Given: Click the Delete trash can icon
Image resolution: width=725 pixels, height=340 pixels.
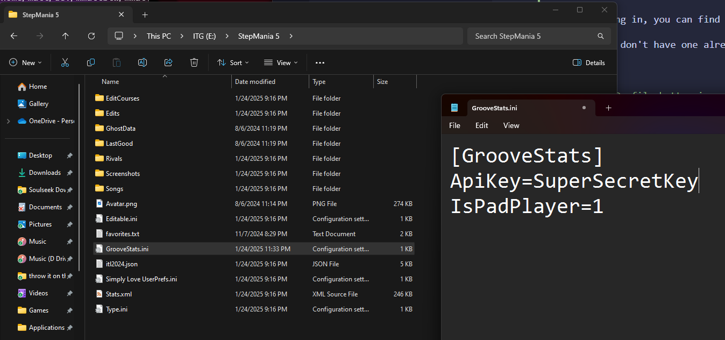Looking at the screenshot, I should 194,62.
